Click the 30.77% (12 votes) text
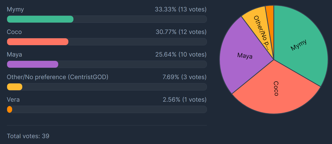The height and width of the screenshot is (144, 332). [x=181, y=32]
